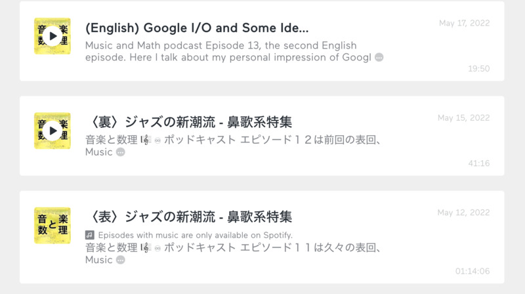The height and width of the screenshot is (294, 525).
Task: Click "Episodes with music are only available on Spotify"
Action: click(x=194, y=235)
